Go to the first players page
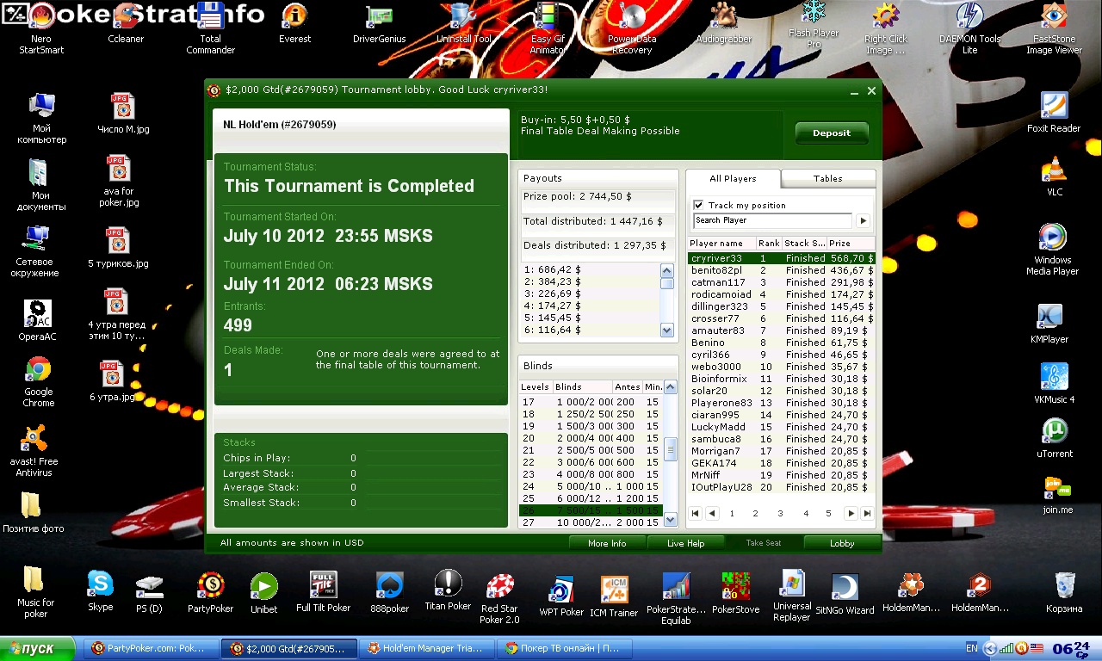Image resolution: width=1102 pixels, height=661 pixels. [x=696, y=514]
